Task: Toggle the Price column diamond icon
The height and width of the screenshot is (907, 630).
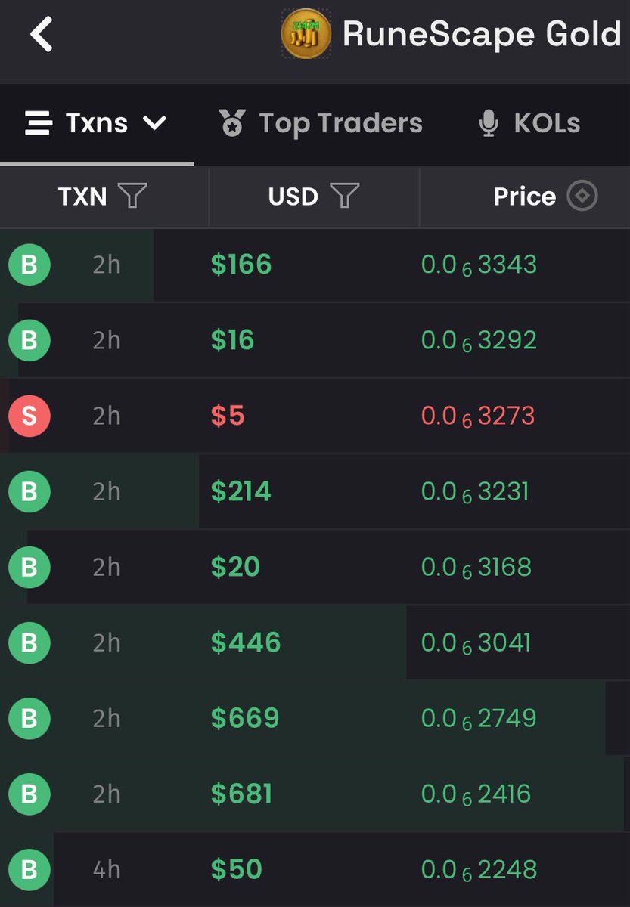Action: pyautogui.click(x=582, y=197)
